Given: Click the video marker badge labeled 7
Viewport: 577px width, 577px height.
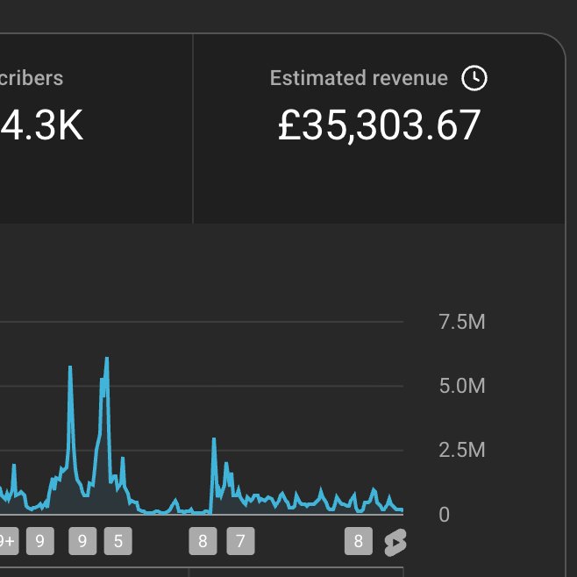Looking at the screenshot, I should (x=240, y=541).
